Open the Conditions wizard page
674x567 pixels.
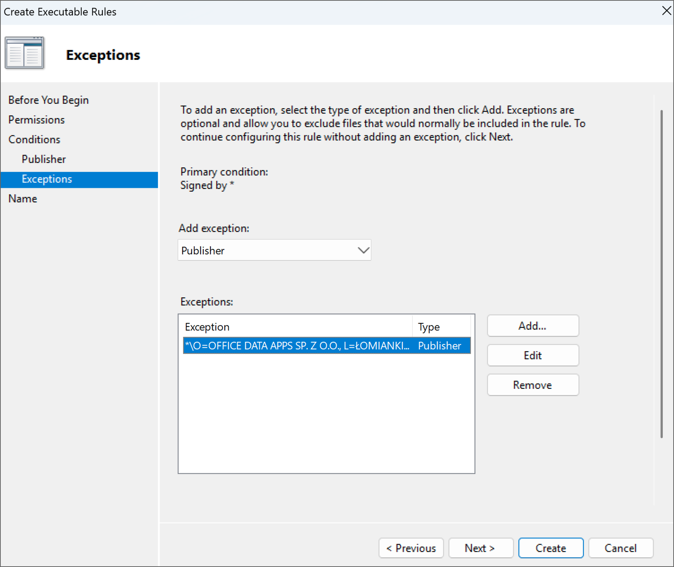click(x=34, y=139)
